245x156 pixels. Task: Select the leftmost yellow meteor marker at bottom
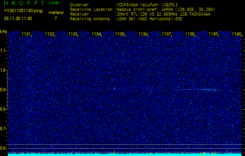(115, 153)
